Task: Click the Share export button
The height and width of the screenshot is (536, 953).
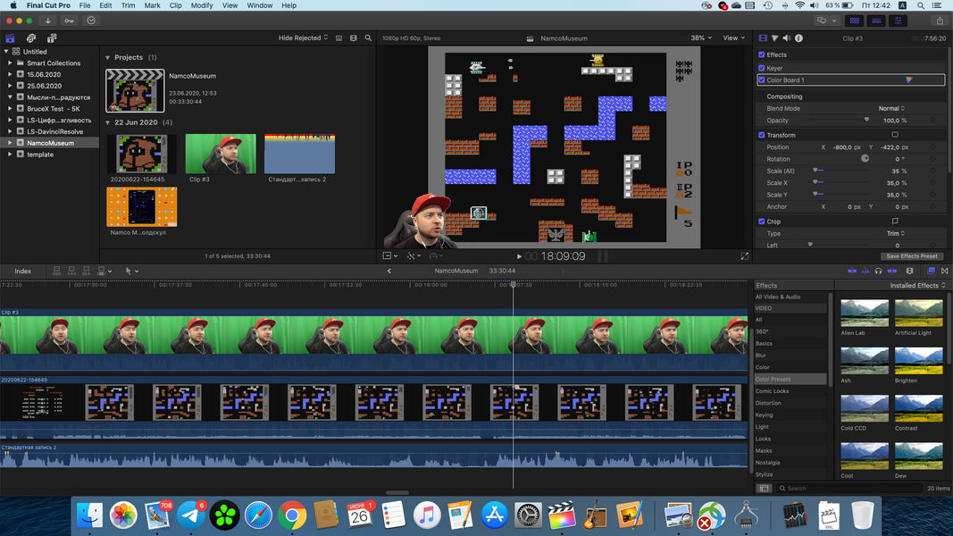Action: [x=939, y=21]
